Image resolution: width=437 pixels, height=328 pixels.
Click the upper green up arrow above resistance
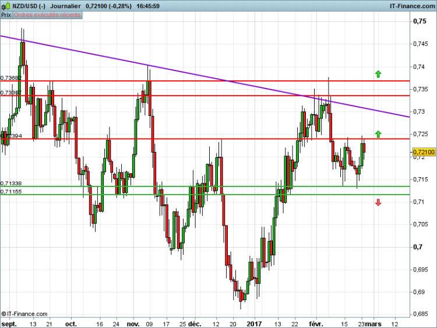click(378, 74)
